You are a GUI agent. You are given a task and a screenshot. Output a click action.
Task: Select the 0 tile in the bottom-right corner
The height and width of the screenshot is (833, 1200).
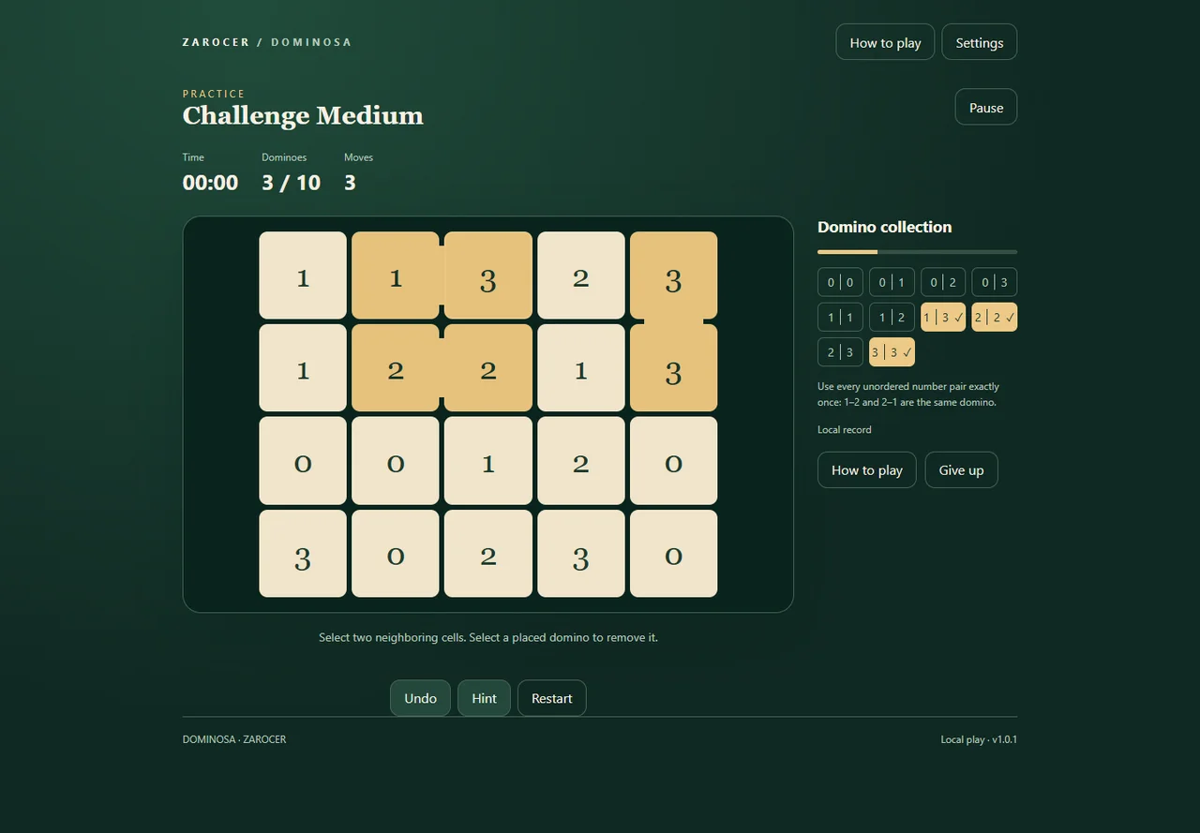coord(674,554)
